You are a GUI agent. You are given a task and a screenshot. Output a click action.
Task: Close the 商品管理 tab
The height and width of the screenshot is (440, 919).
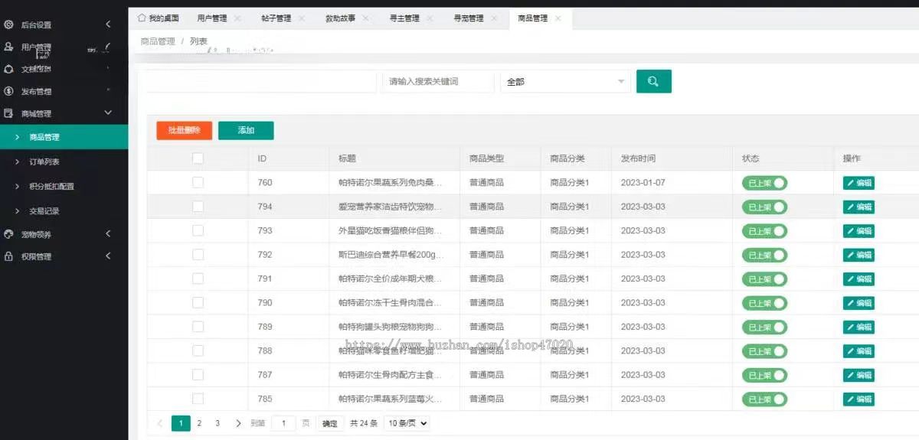tap(558, 18)
